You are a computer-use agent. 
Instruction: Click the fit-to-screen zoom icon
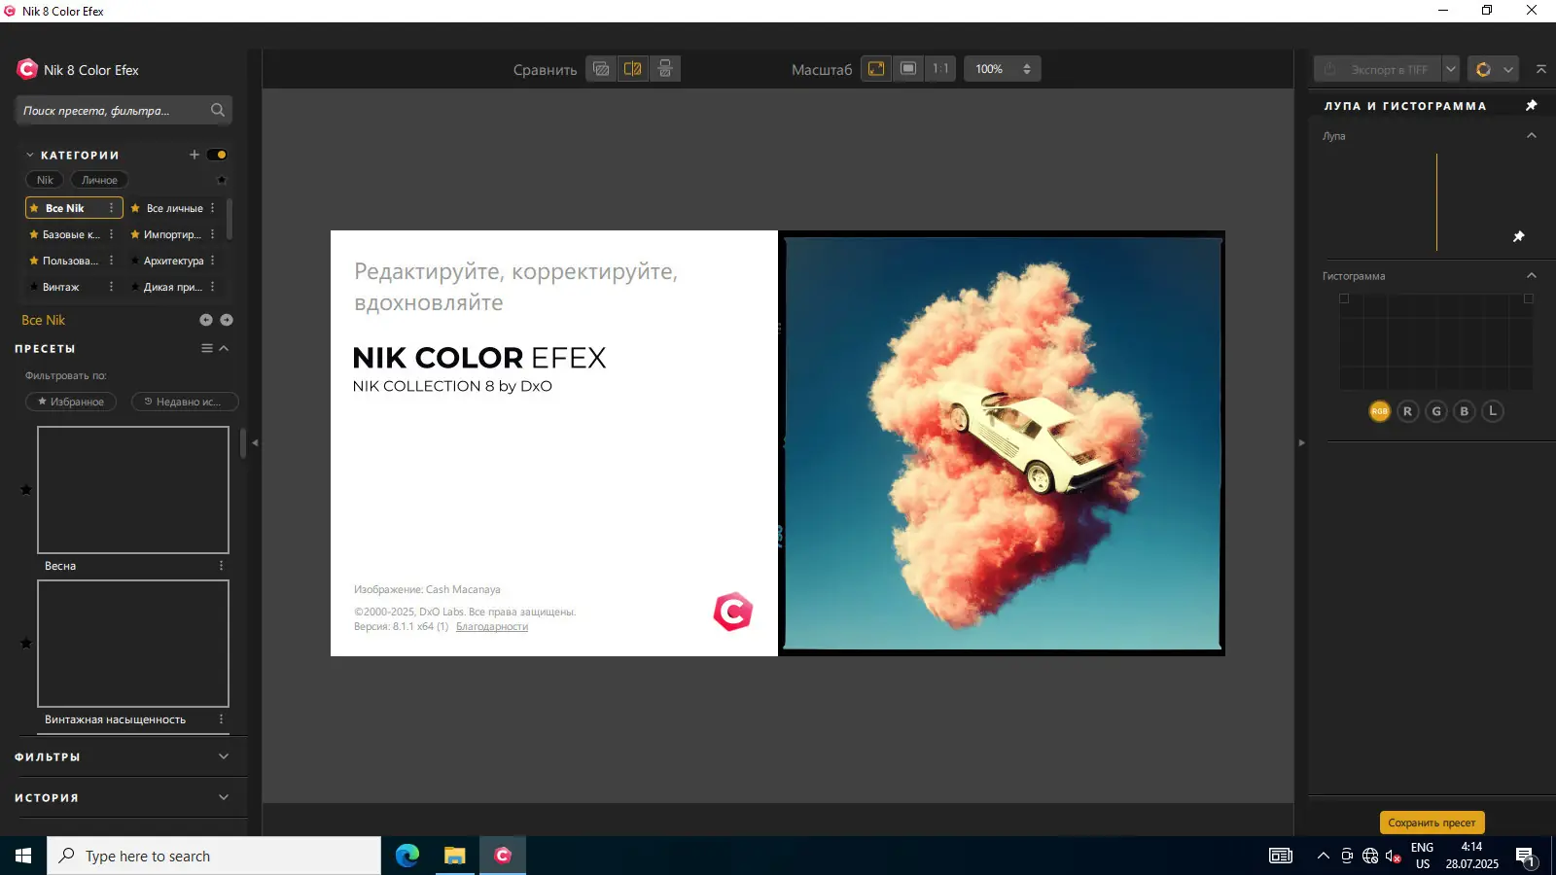pos(876,69)
